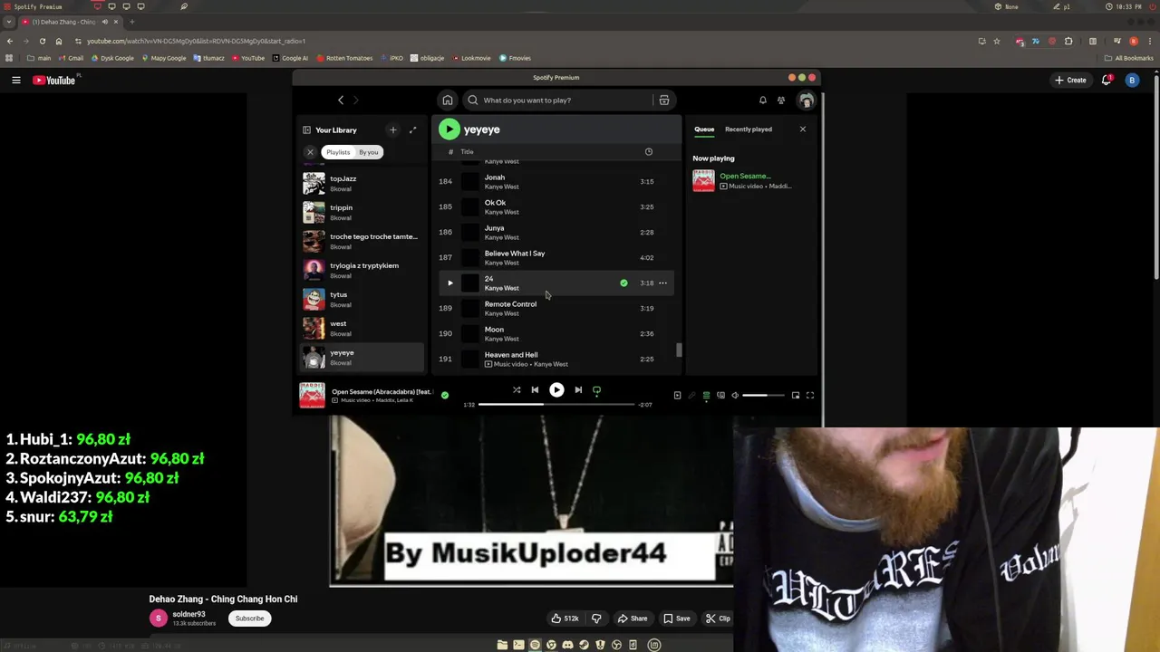
Task: Like the YouTube video (512K)
Action: pos(565,618)
